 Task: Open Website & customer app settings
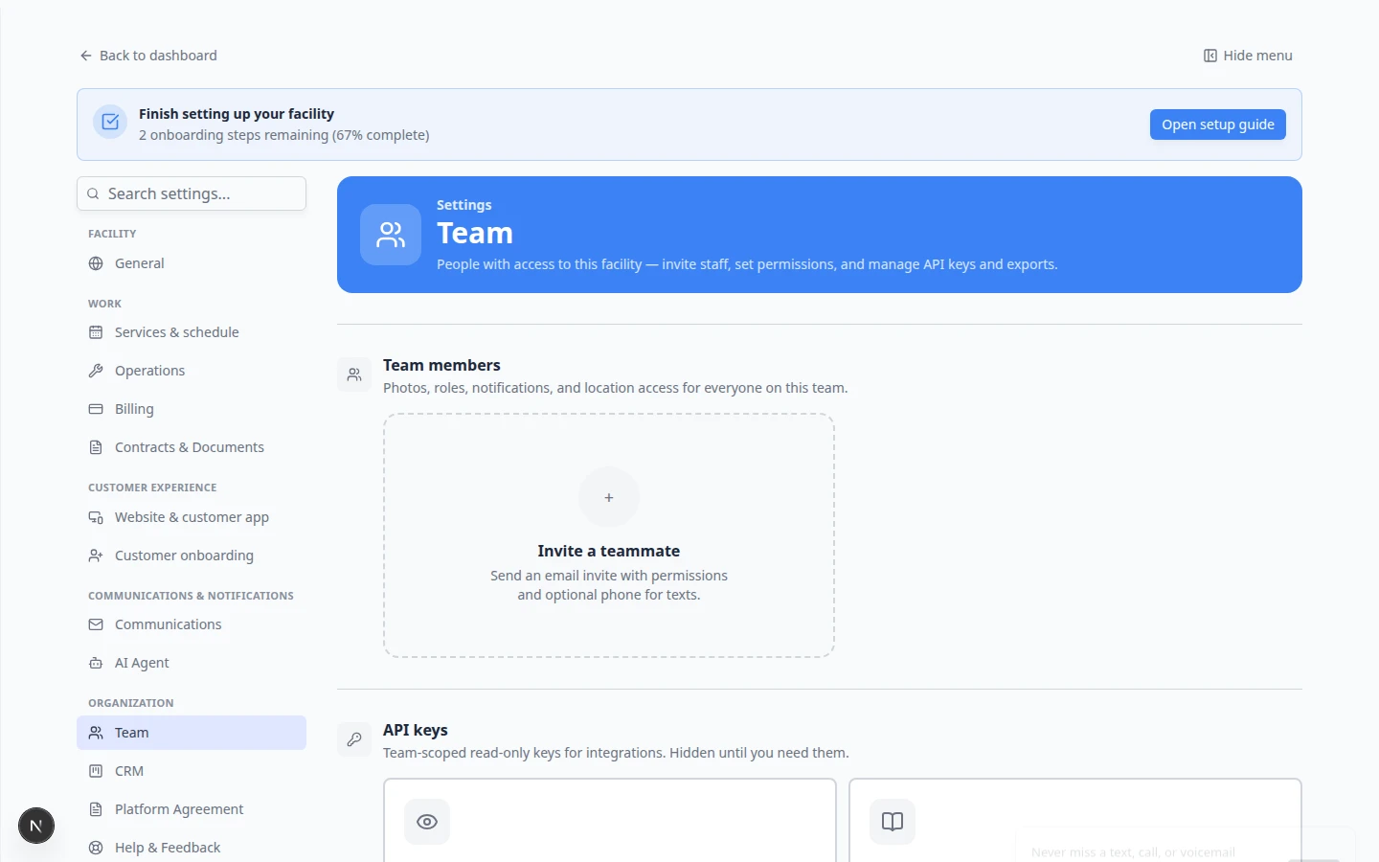(x=192, y=517)
